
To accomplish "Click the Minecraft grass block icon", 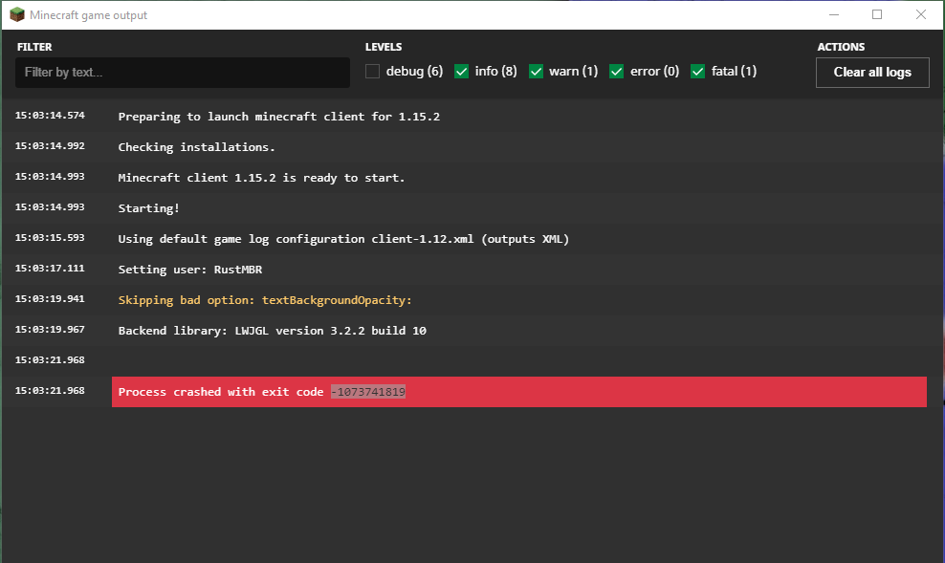I will (17, 14).
